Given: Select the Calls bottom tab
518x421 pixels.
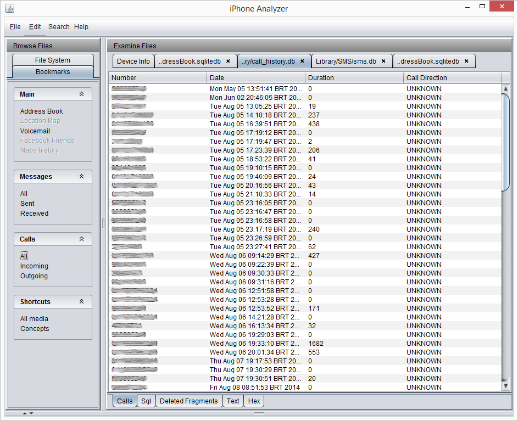Looking at the screenshot, I should (x=125, y=401).
